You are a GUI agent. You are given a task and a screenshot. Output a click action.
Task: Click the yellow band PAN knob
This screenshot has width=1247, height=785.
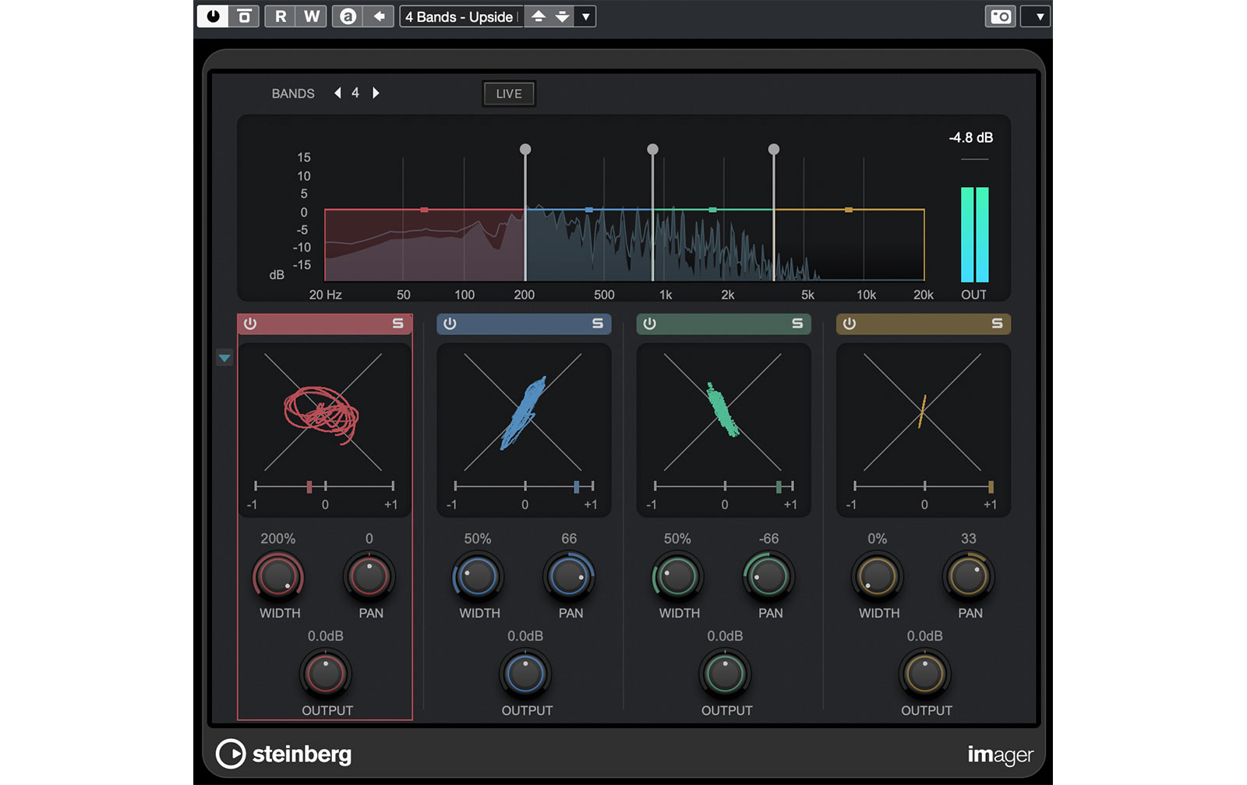[969, 578]
